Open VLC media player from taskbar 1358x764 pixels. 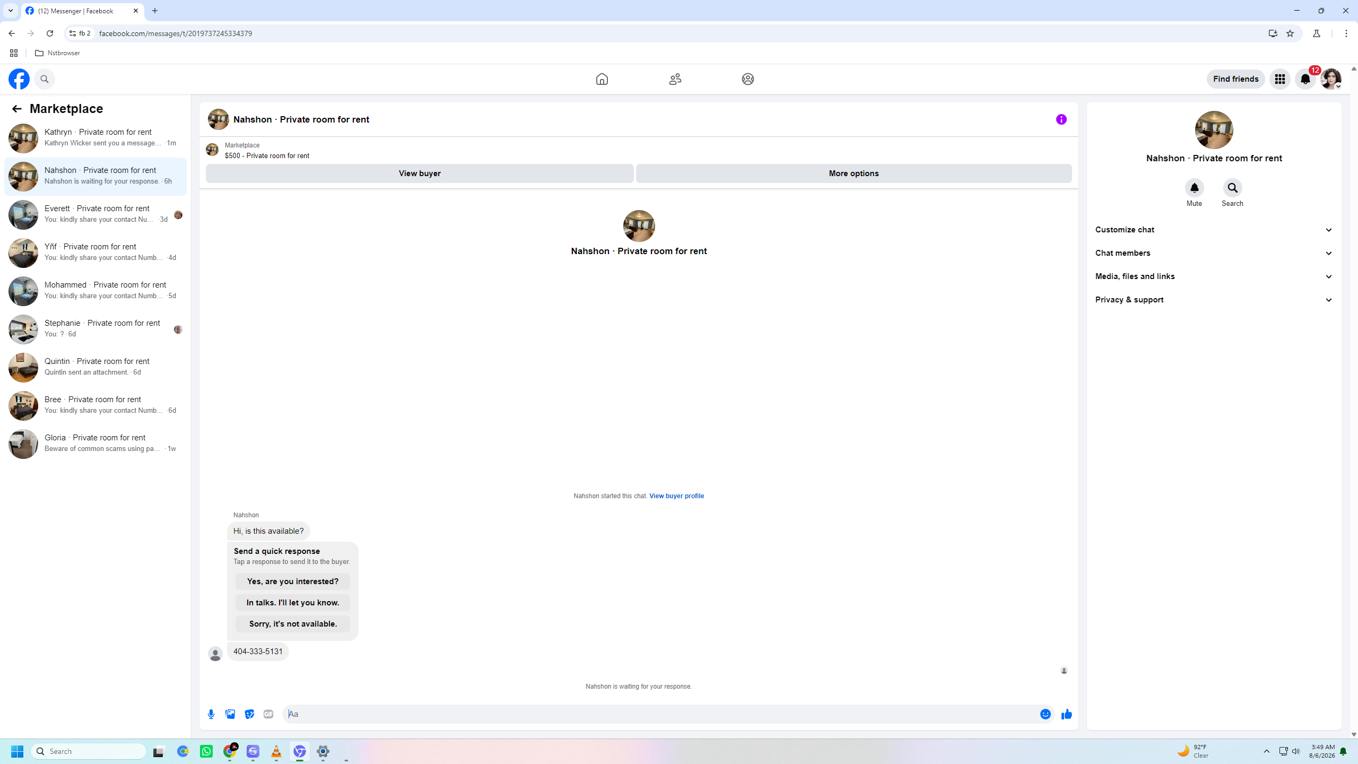point(276,751)
